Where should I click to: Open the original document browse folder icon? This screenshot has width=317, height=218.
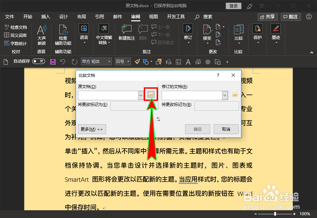point(150,95)
